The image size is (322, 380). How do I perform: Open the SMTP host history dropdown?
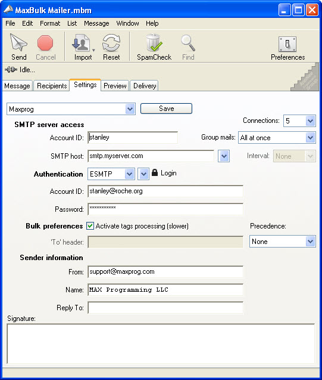(224, 156)
